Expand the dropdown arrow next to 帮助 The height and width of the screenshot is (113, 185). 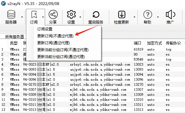click(158, 17)
